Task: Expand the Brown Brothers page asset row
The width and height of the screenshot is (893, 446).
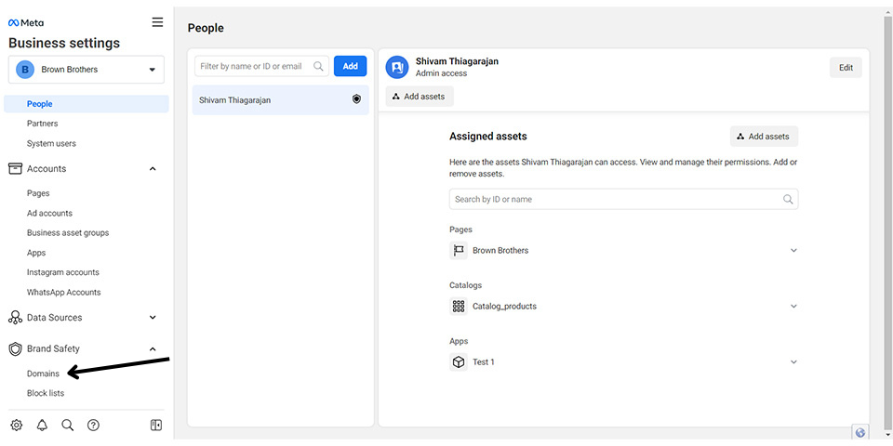Action: click(x=623, y=250)
